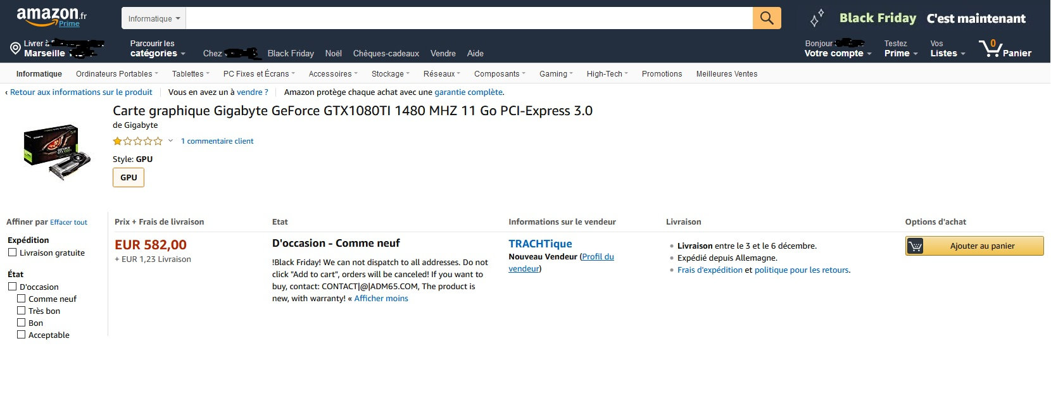Open the Informatique search category dropdown

pyautogui.click(x=154, y=18)
